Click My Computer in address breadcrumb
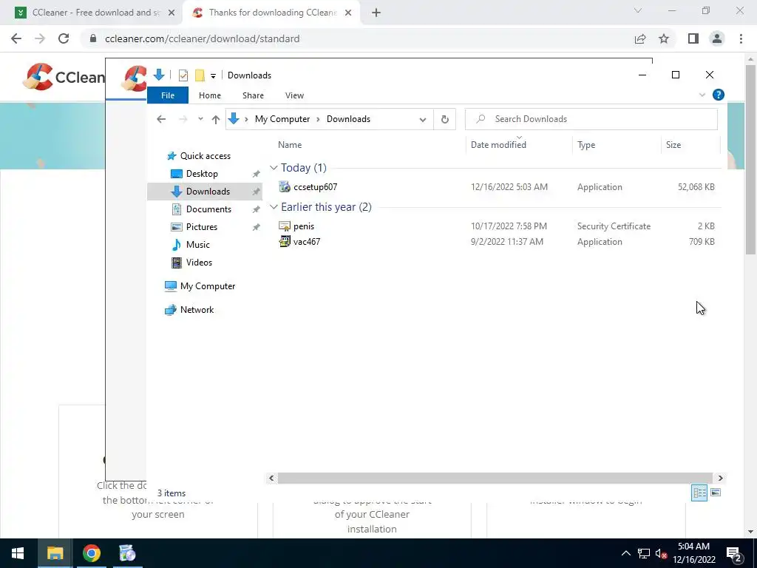The image size is (757, 568). point(282,119)
